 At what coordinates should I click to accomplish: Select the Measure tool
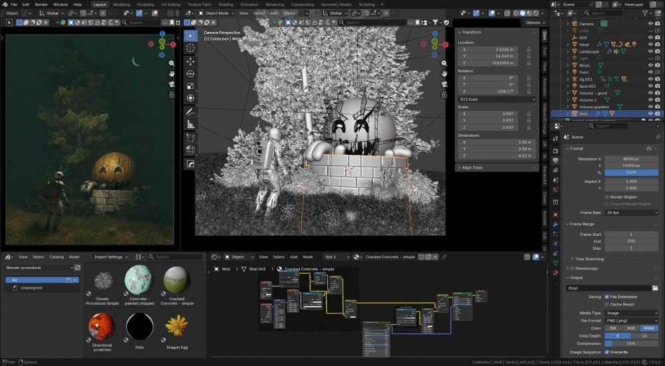point(190,124)
